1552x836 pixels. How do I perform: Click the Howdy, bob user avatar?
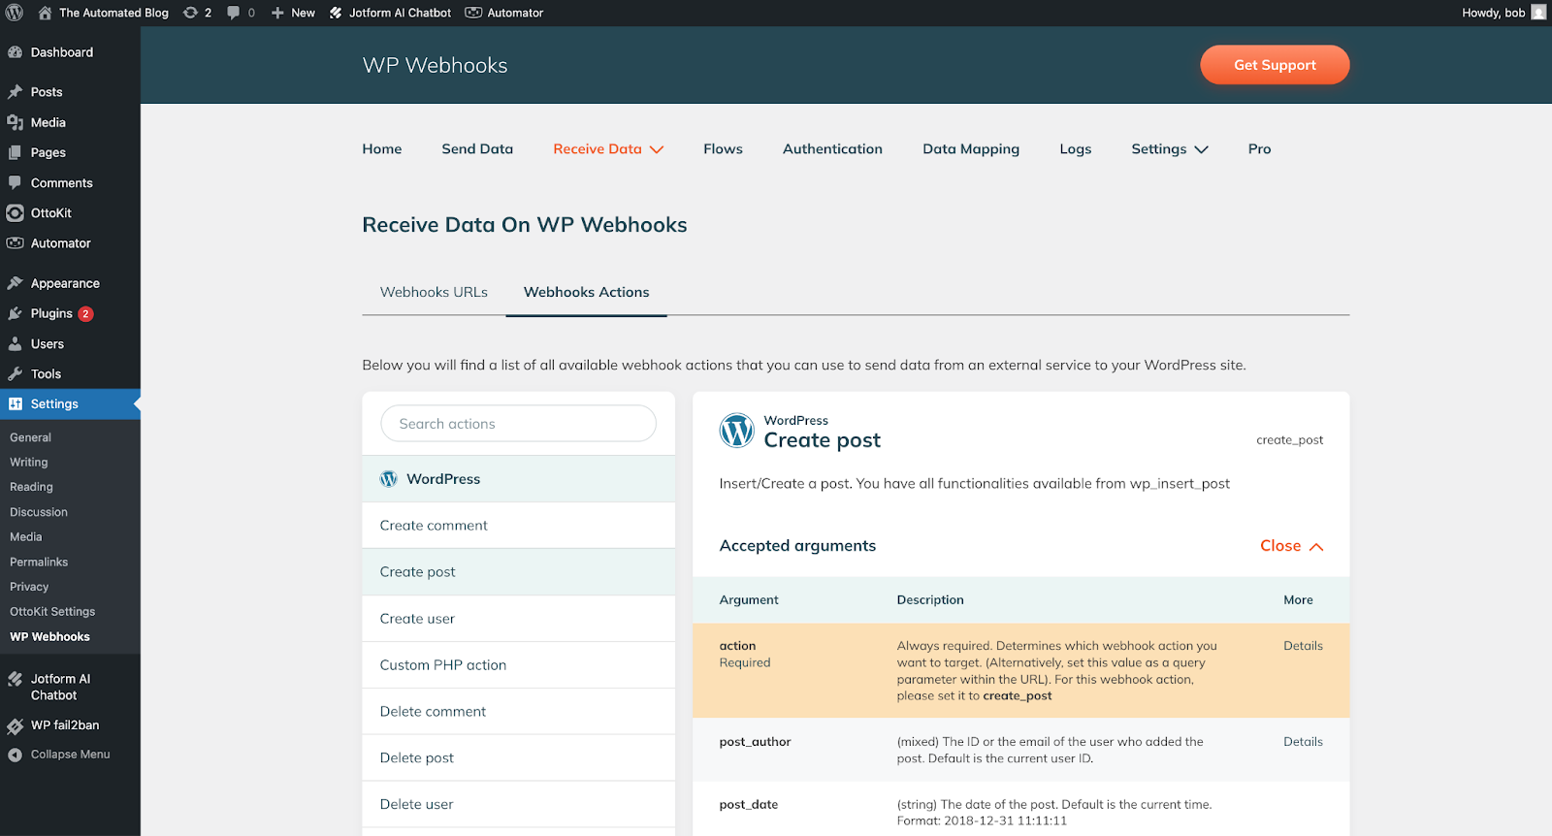[x=1538, y=13]
